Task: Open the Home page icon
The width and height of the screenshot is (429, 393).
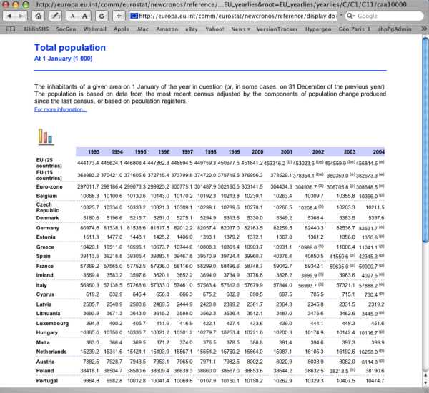Action: click(38, 16)
